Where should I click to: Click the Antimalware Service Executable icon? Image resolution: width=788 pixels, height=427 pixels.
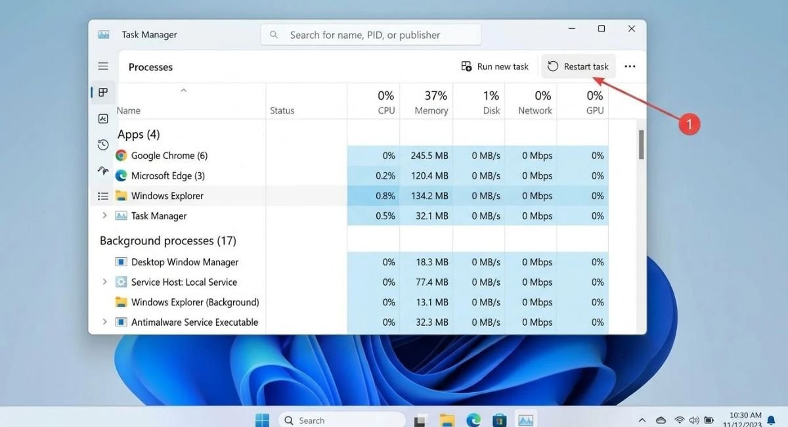click(121, 322)
